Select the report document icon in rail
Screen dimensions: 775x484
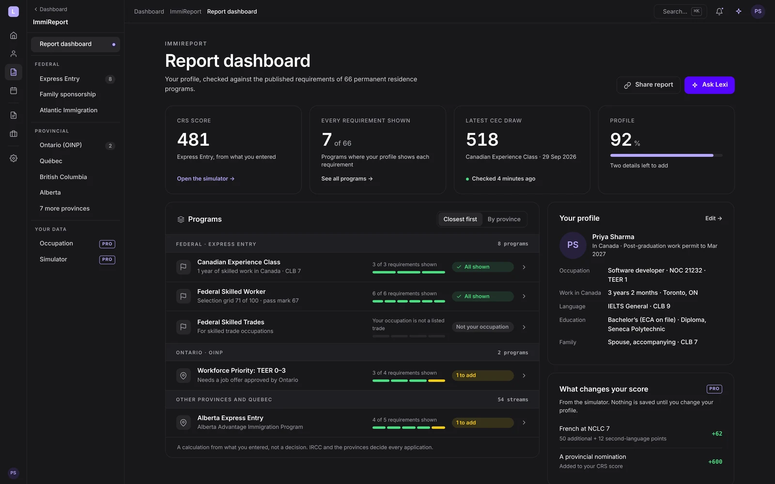(x=14, y=72)
